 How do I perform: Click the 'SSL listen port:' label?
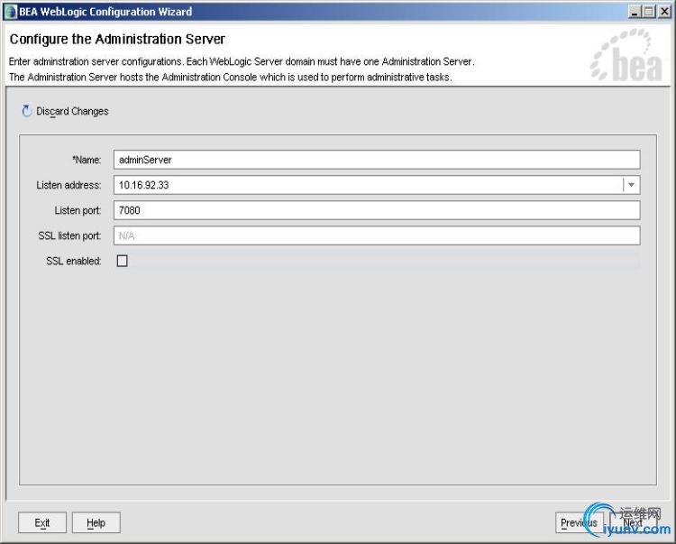click(x=69, y=236)
